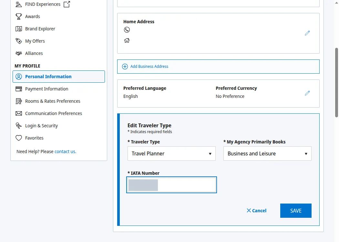Click the page vertical scrollbar
The height and width of the screenshot is (242, 339).
(336, 83)
